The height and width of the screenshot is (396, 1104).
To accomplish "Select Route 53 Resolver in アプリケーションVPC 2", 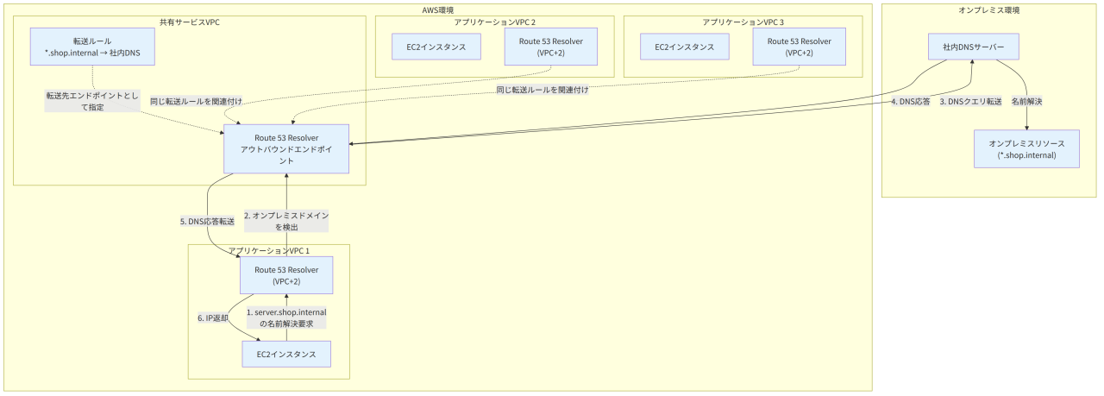I will point(550,47).
